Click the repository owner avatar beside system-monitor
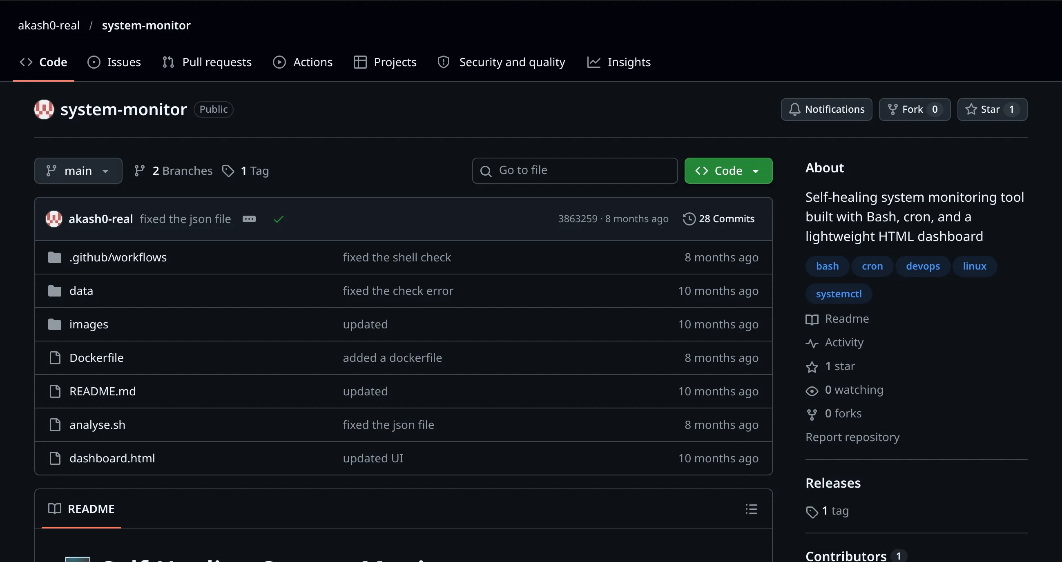 point(44,109)
